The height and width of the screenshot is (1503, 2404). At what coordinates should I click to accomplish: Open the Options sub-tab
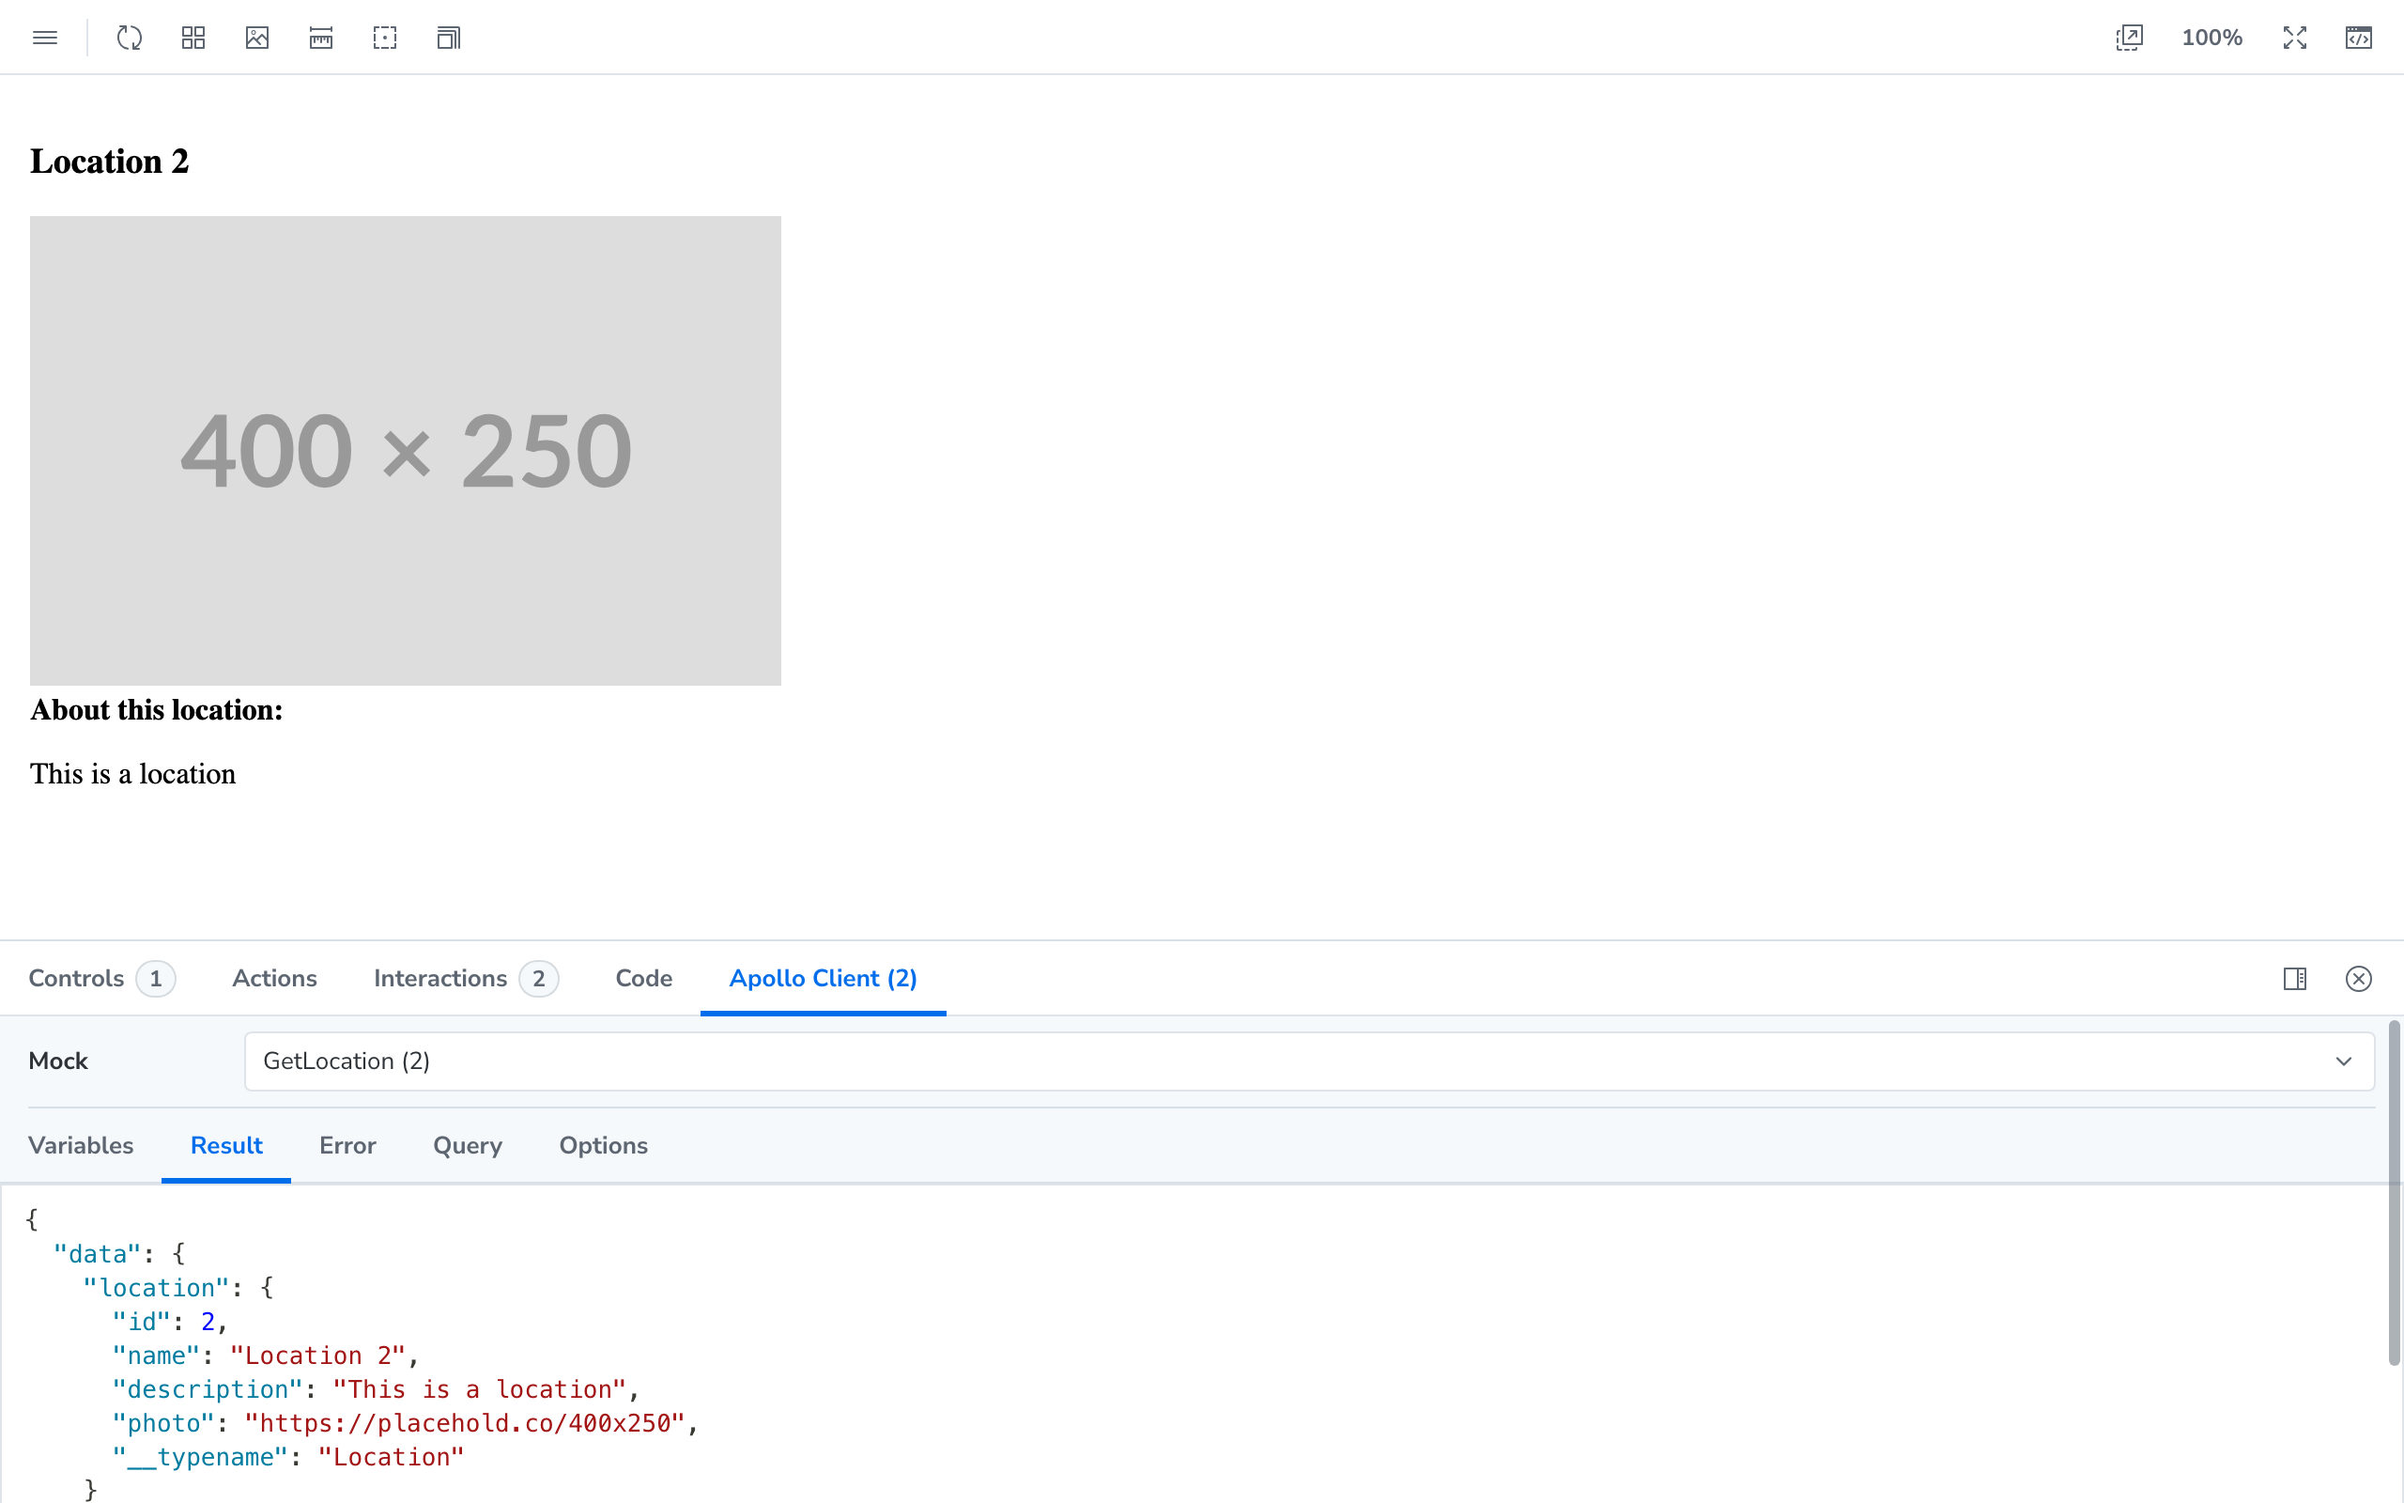[x=603, y=1145]
